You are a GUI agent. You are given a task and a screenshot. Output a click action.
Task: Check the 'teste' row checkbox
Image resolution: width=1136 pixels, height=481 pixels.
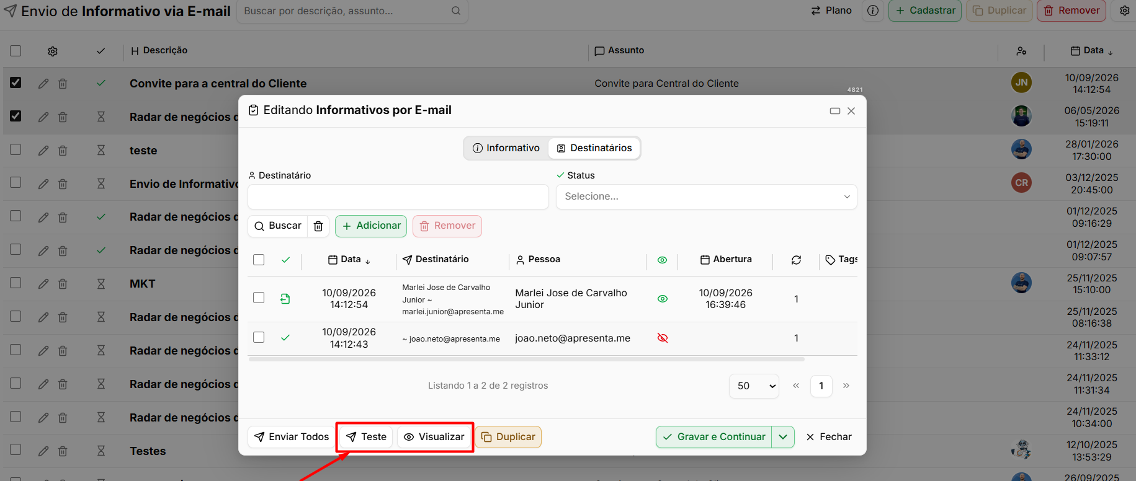coord(16,149)
